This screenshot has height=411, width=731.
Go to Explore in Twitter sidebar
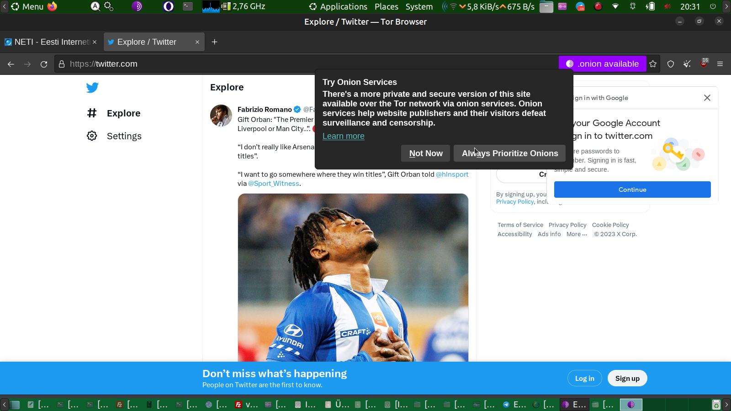click(x=114, y=113)
